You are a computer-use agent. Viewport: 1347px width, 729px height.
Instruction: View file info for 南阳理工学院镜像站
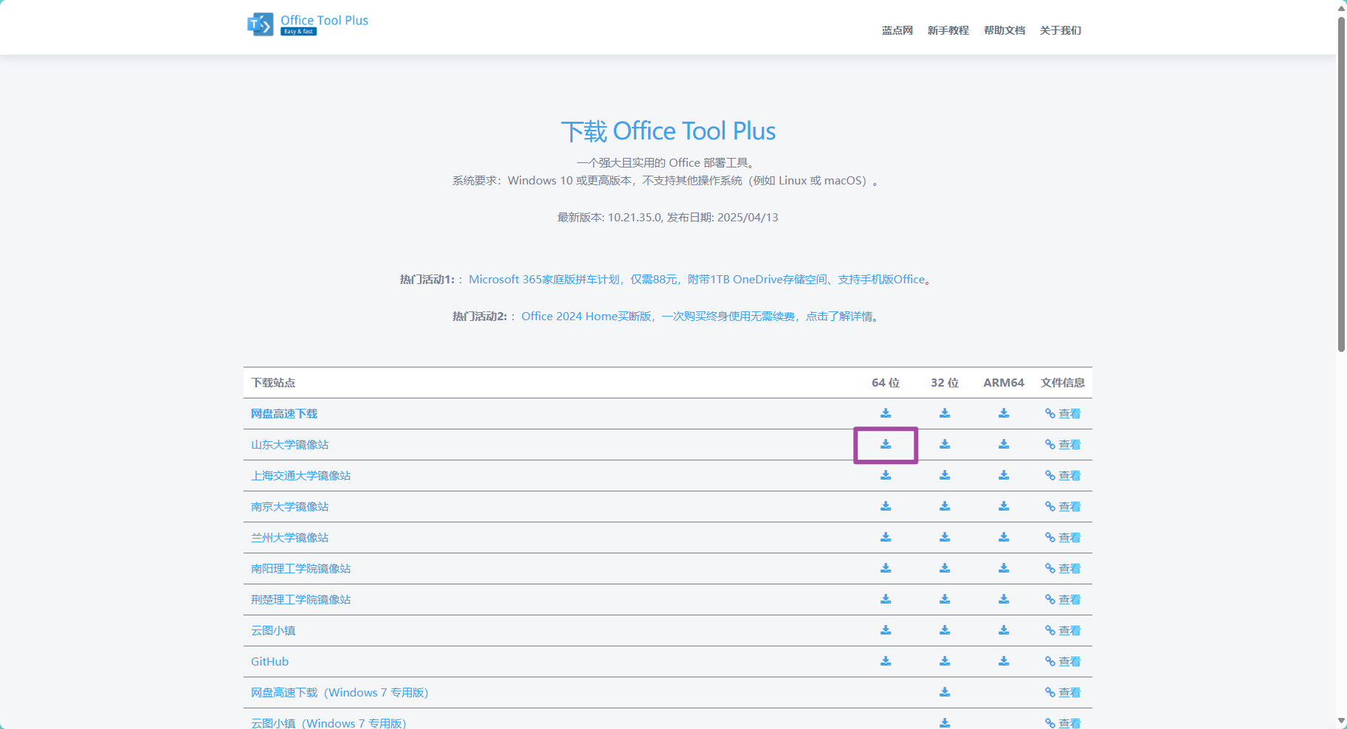[1063, 569]
